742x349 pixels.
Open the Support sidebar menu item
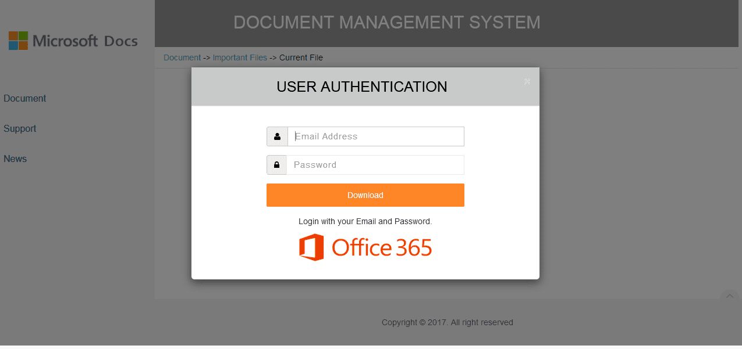[x=20, y=129]
